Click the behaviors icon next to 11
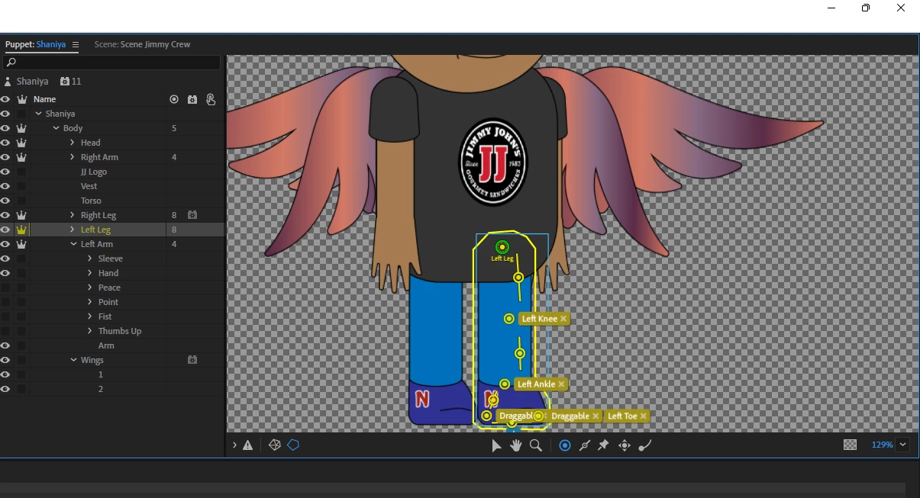This screenshot has height=498, width=920. 65,81
